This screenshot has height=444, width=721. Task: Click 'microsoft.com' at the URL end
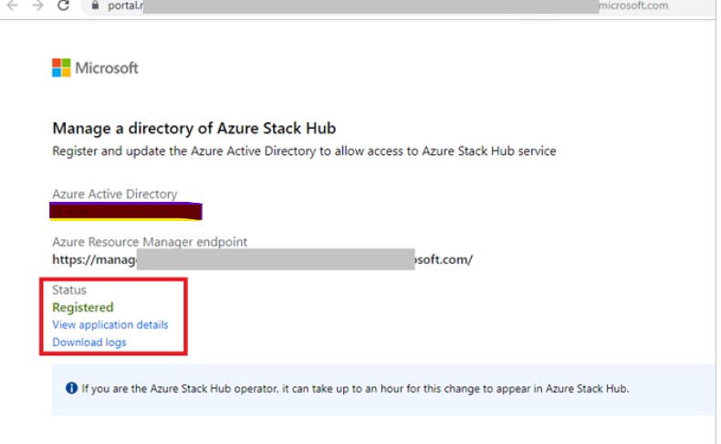click(x=633, y=5)
